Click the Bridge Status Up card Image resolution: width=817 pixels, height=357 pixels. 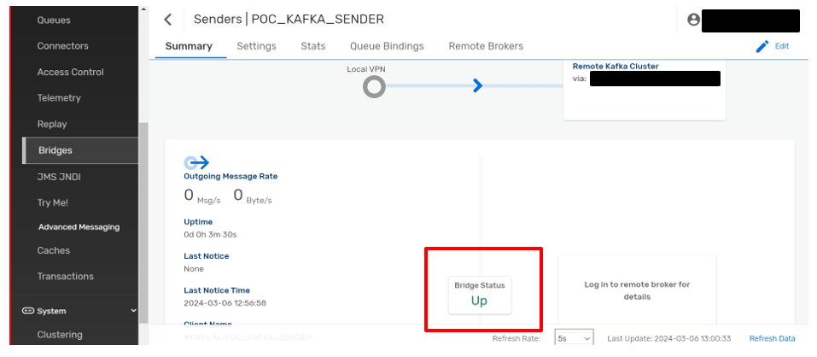coord(480,295)
